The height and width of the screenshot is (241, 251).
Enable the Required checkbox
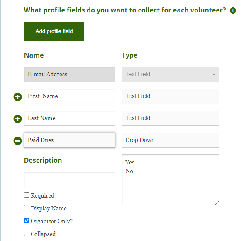pos(27,195)
